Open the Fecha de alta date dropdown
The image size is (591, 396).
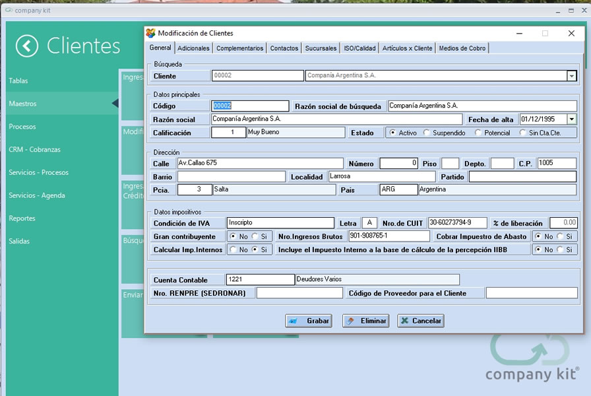coord(572,119)
